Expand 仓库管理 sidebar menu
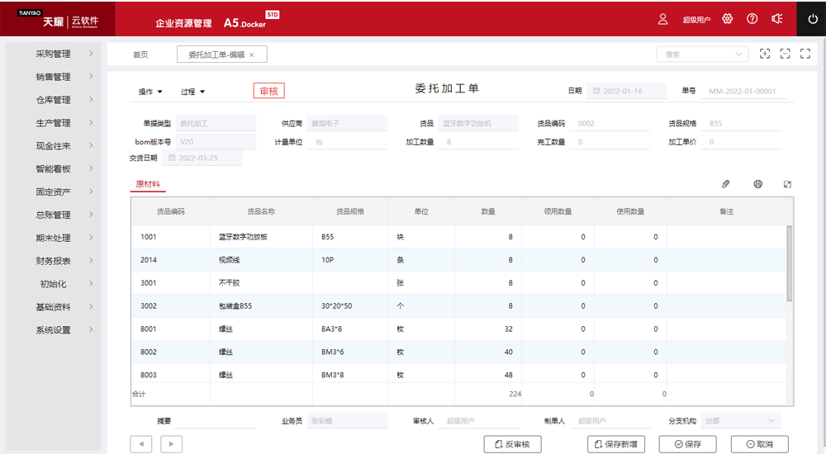 53,100
